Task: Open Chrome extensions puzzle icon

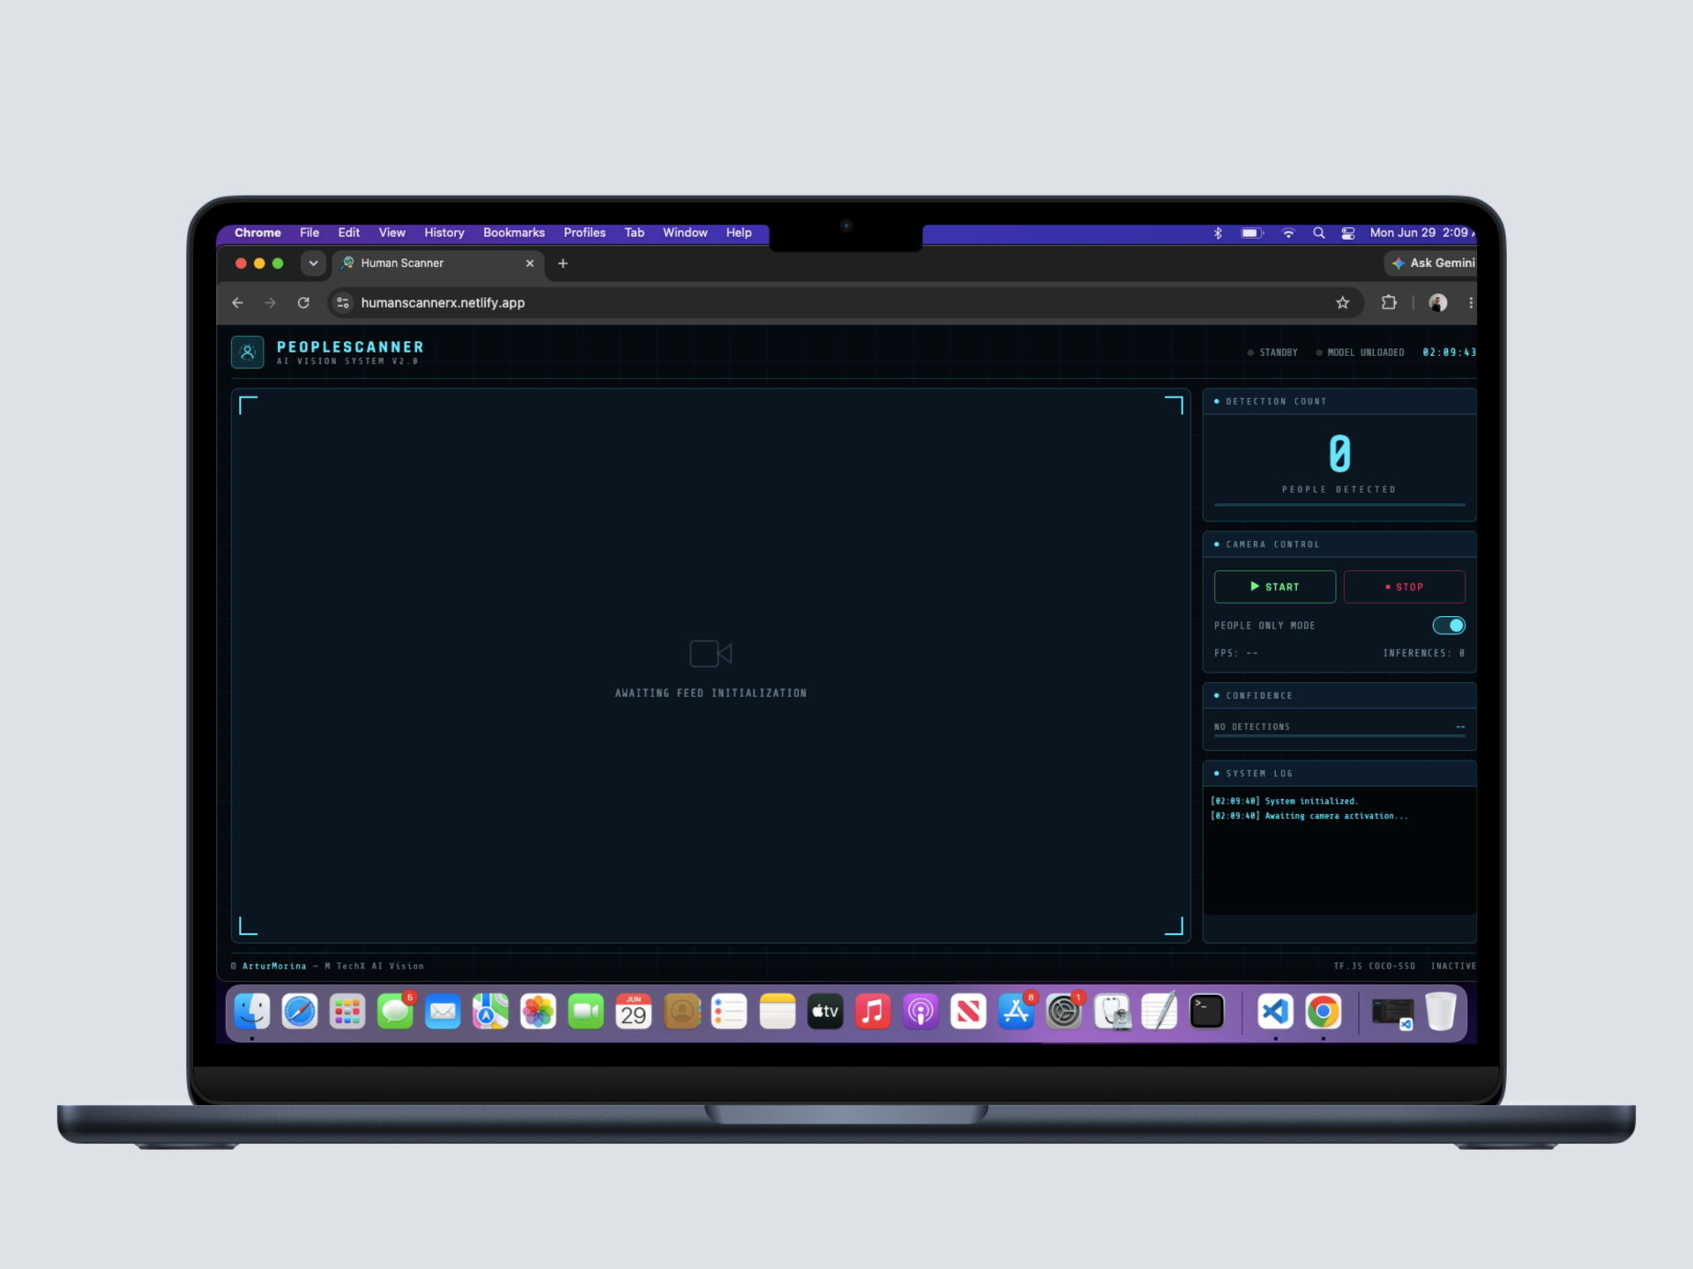Action: (1389, 303)
